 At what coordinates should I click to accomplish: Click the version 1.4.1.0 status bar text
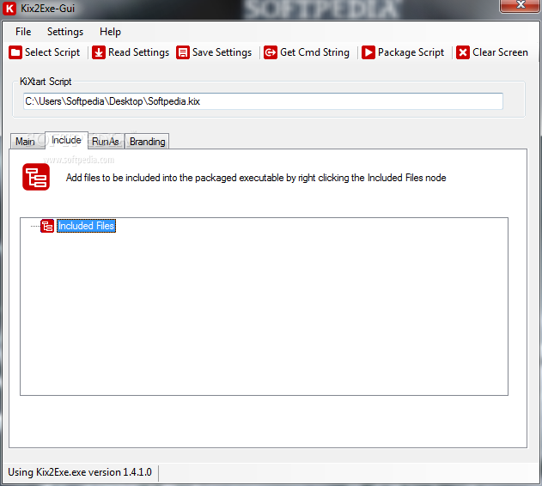pos(80,472)
